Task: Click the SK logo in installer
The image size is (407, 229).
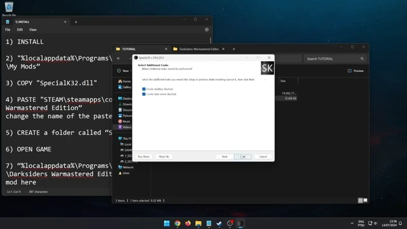Action: (x=267, y=68)
